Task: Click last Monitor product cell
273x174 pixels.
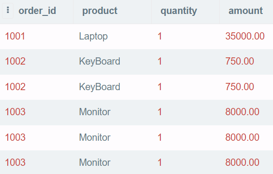Action: point(95,162)
